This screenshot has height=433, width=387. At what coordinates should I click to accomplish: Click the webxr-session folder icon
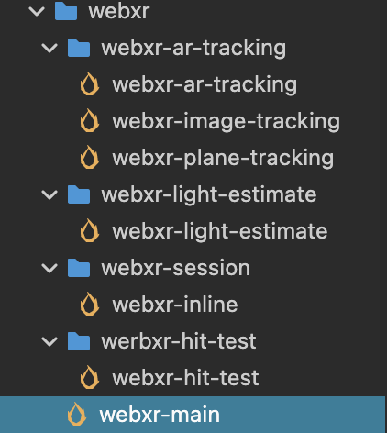(79, 268)
